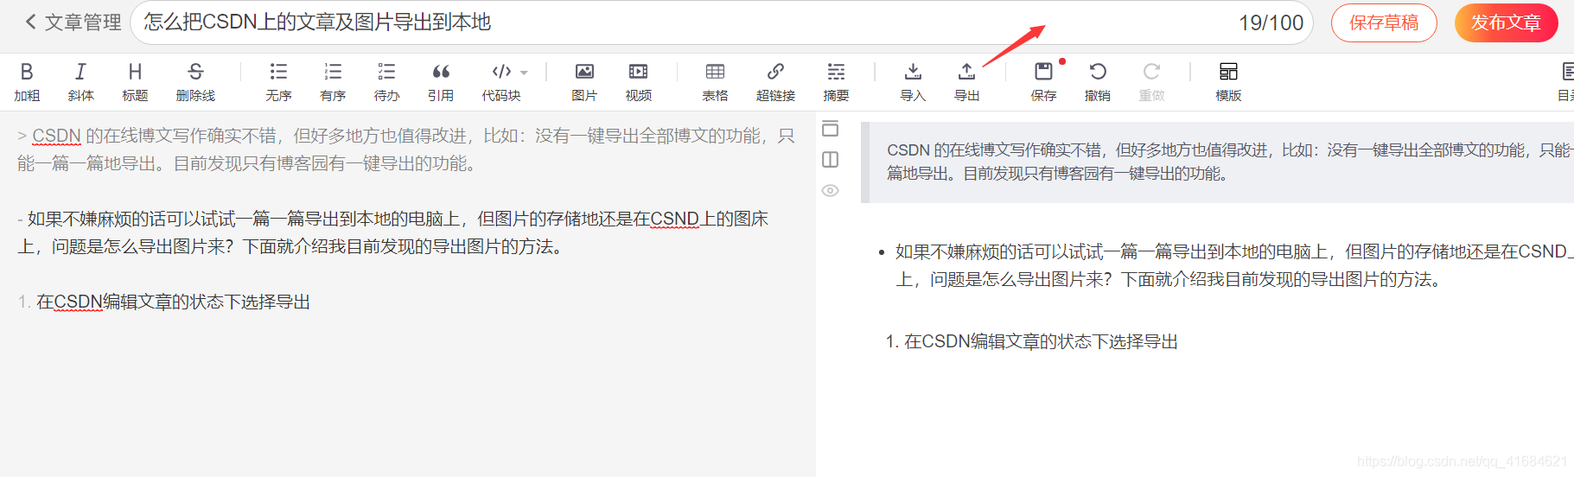This screenshot has width=1574, height=477.
Task: Insert a blockquote with 引用
Action: (441, 82)
